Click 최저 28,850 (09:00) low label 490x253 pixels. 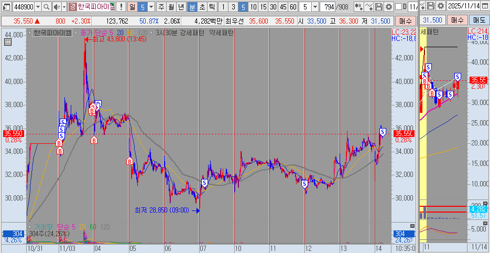click(x=162, y=210)
